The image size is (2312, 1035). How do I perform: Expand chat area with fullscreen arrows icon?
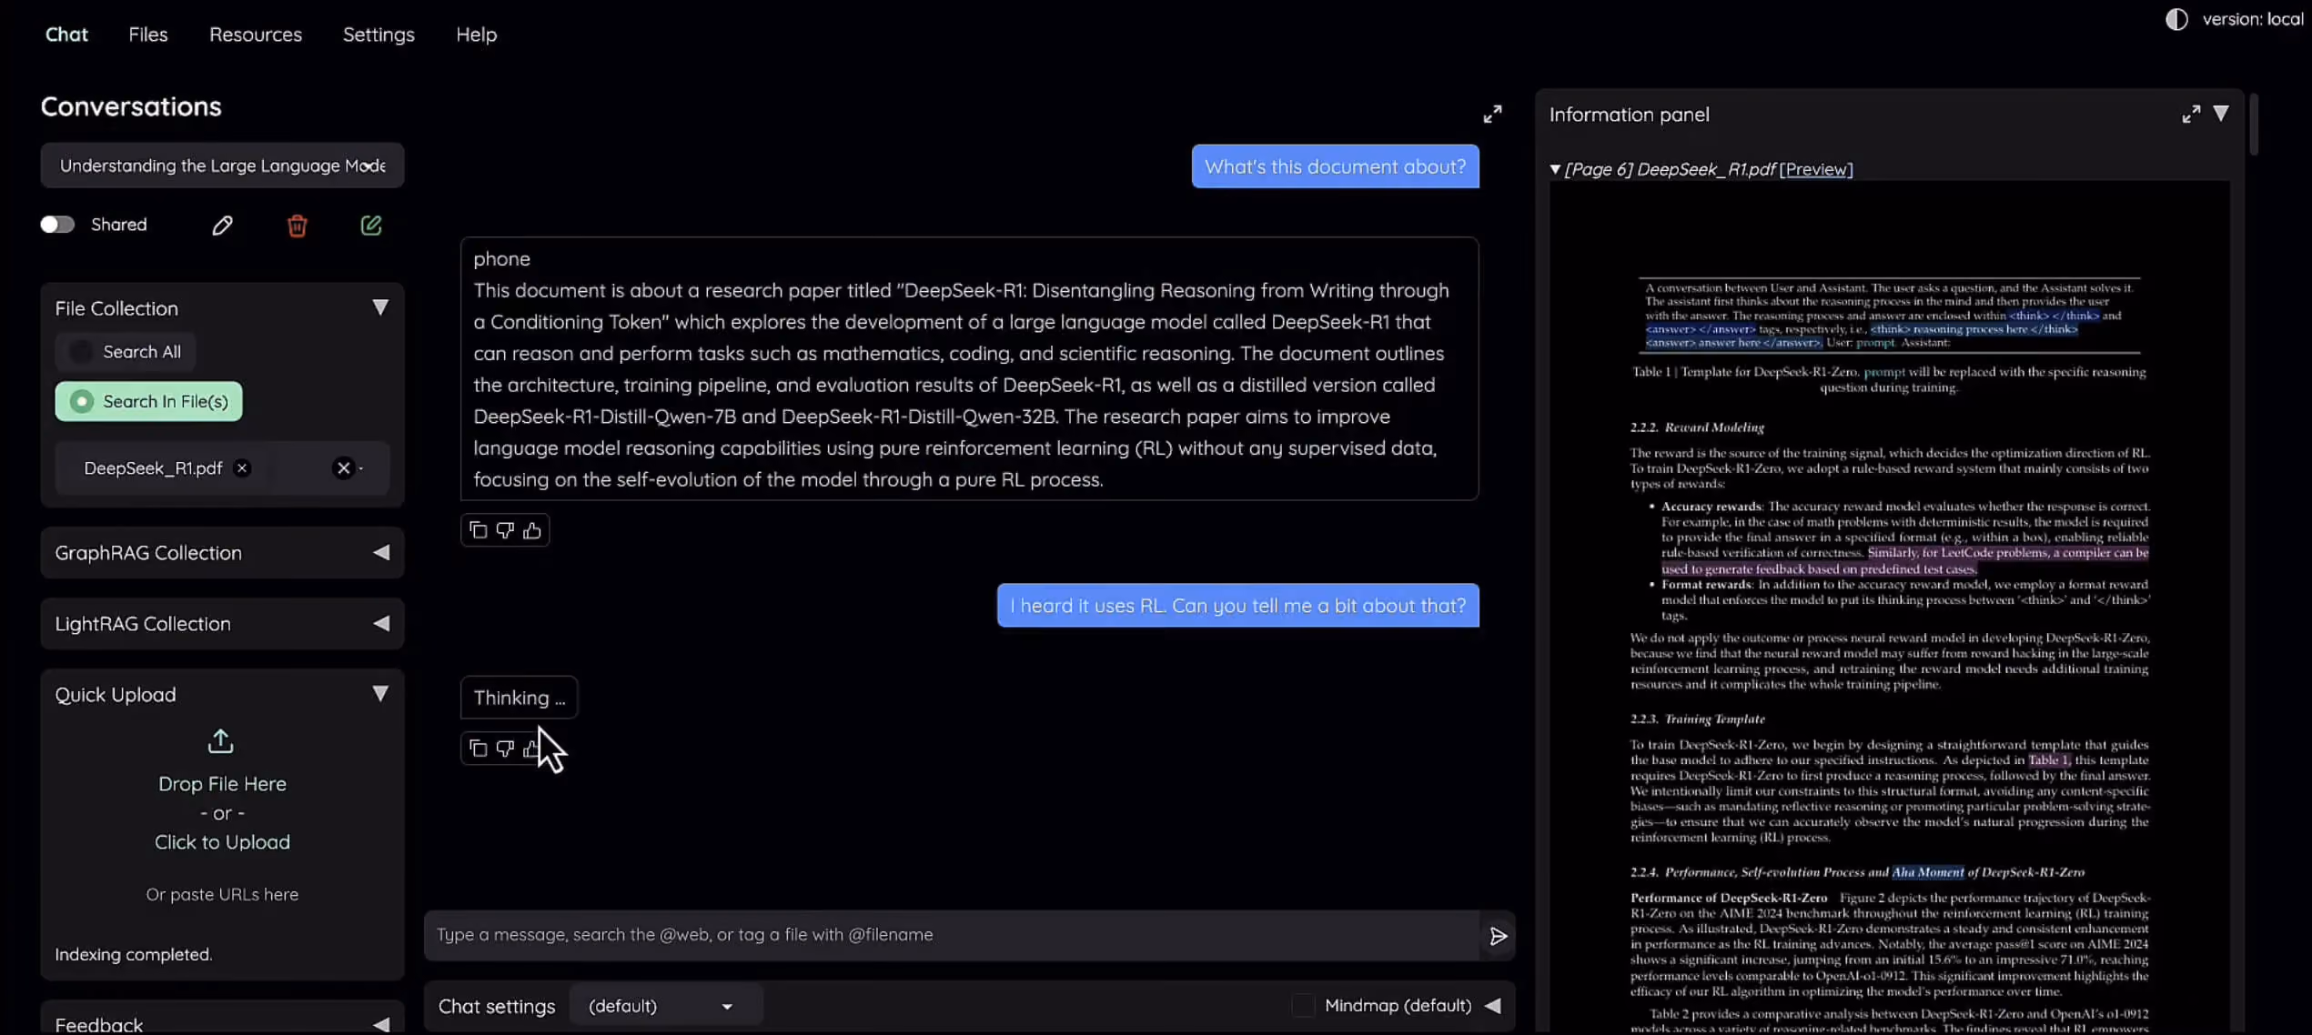click(1492, 114)
